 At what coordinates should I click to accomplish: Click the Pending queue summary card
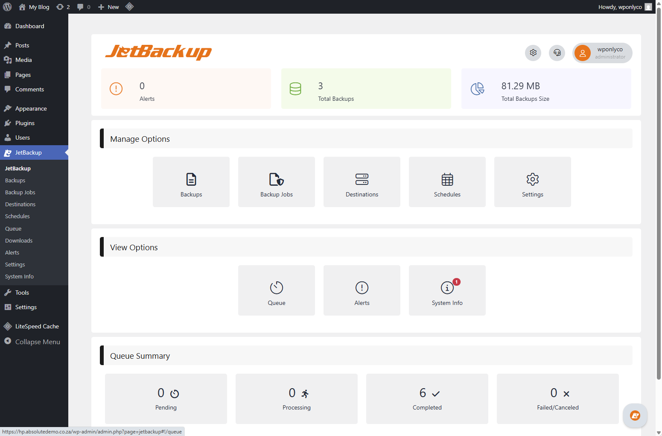(166, 399)
